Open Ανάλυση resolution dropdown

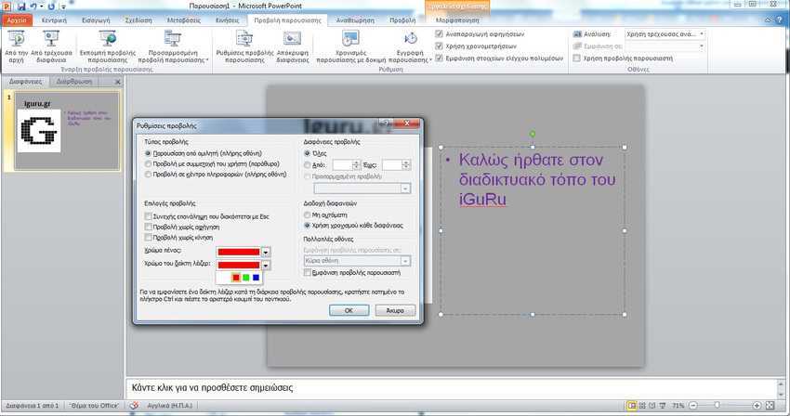702,34
